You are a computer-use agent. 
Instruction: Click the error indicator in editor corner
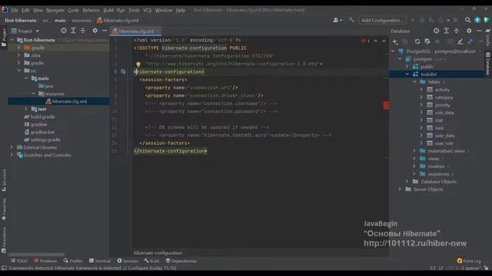click(366, 41)
